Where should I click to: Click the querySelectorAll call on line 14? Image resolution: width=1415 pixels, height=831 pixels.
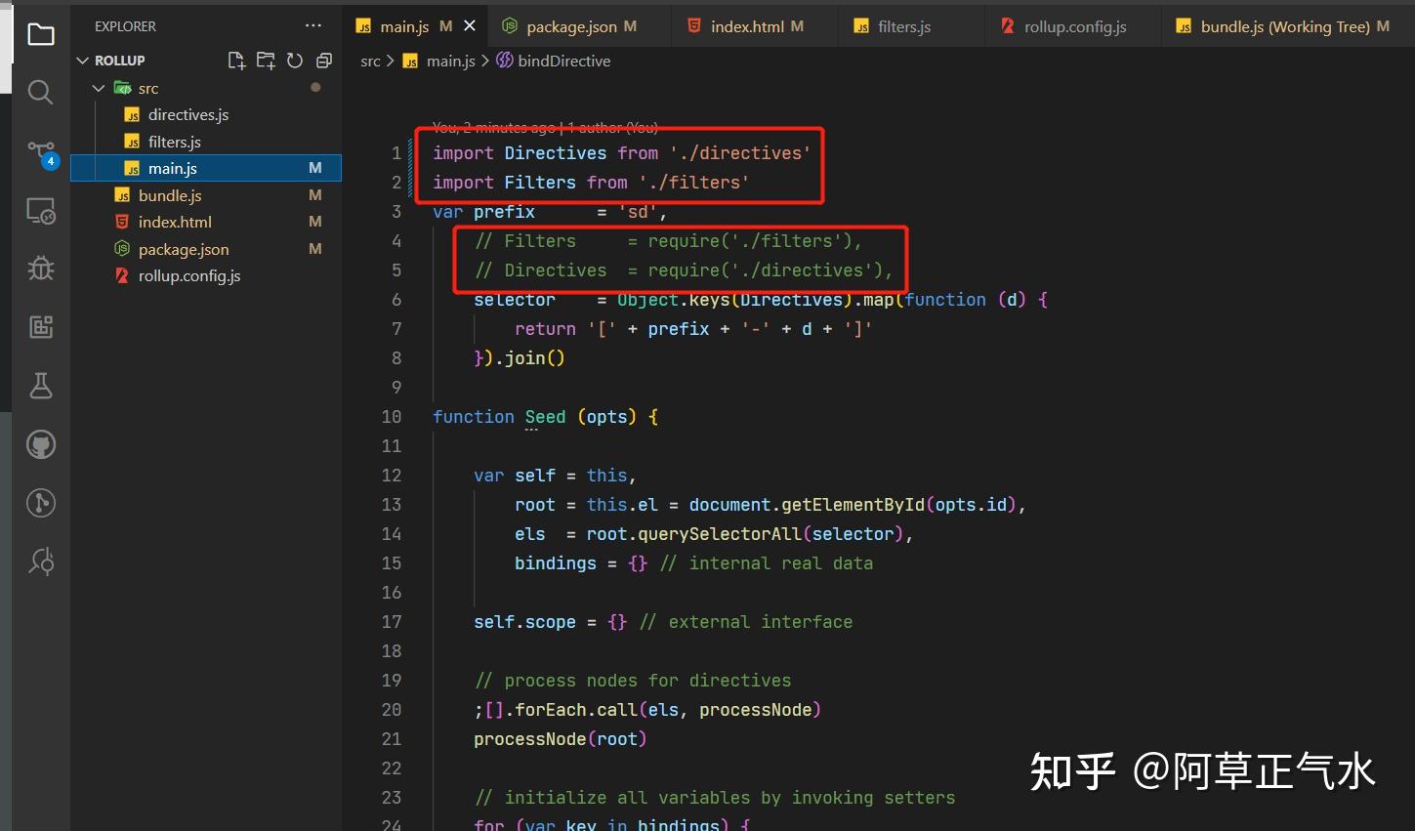pyautogui.click(x=720, y=534)
